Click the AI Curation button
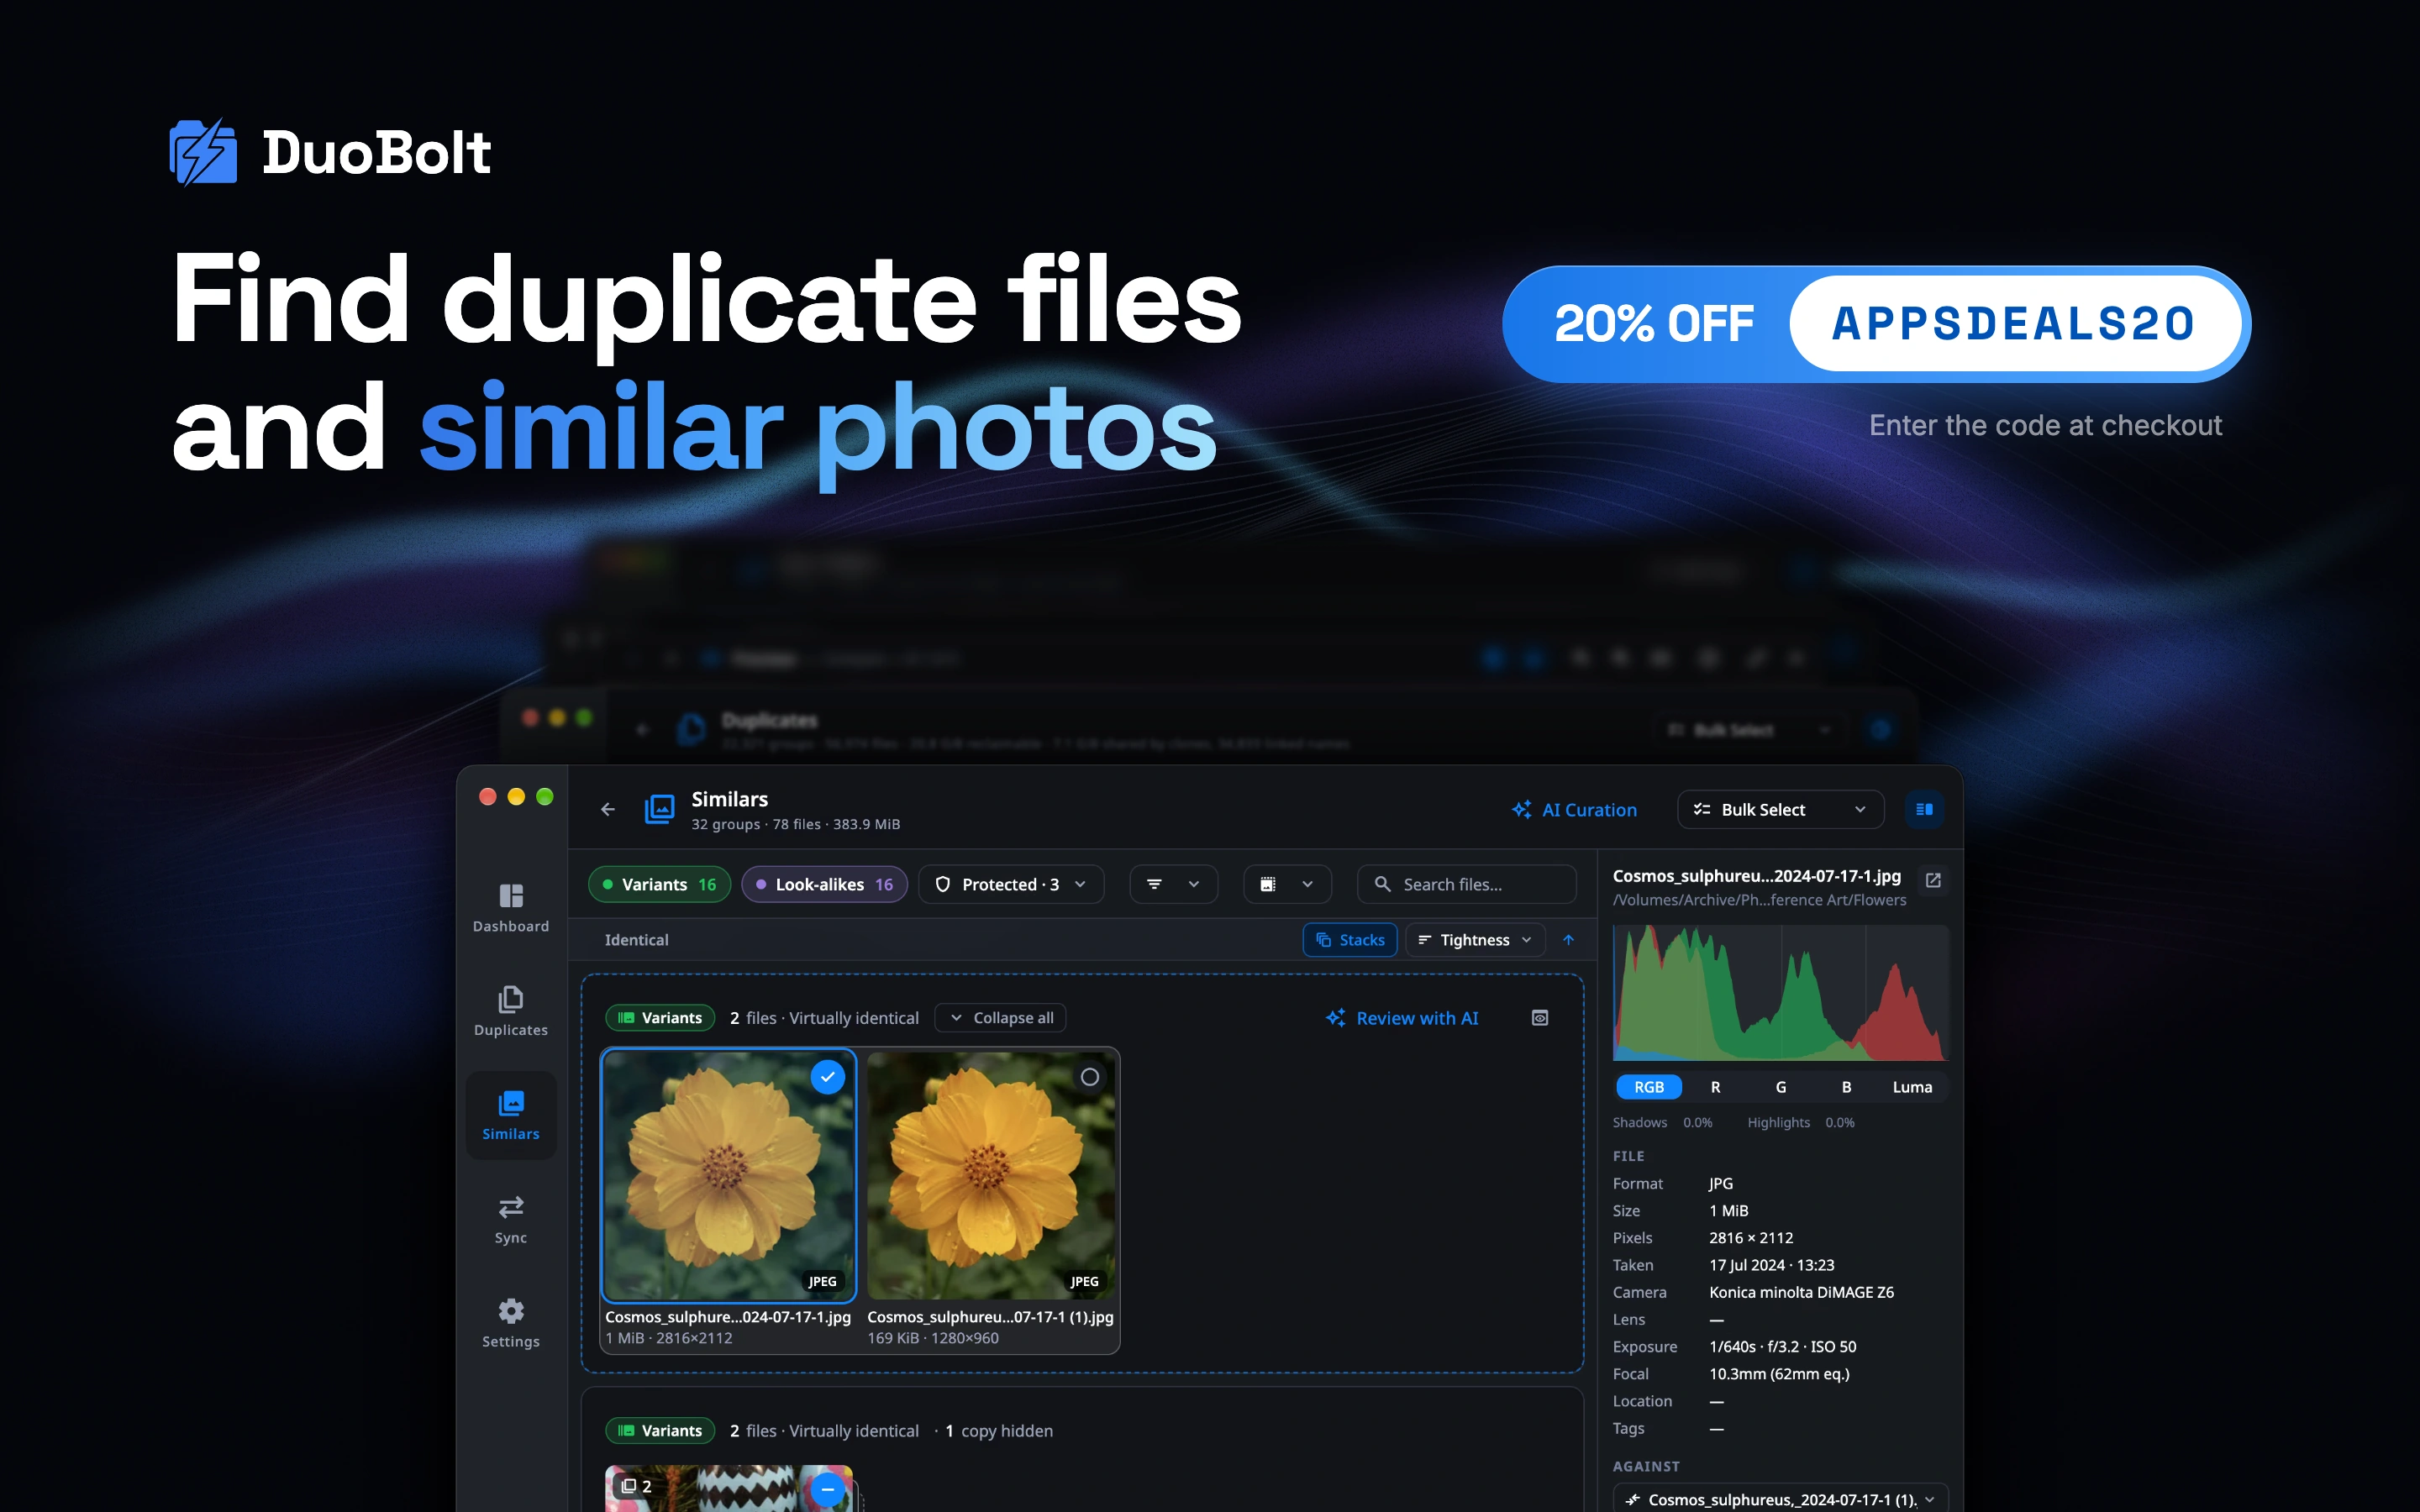Viewport: 2420px width, 1512px height. point(1574,810)
